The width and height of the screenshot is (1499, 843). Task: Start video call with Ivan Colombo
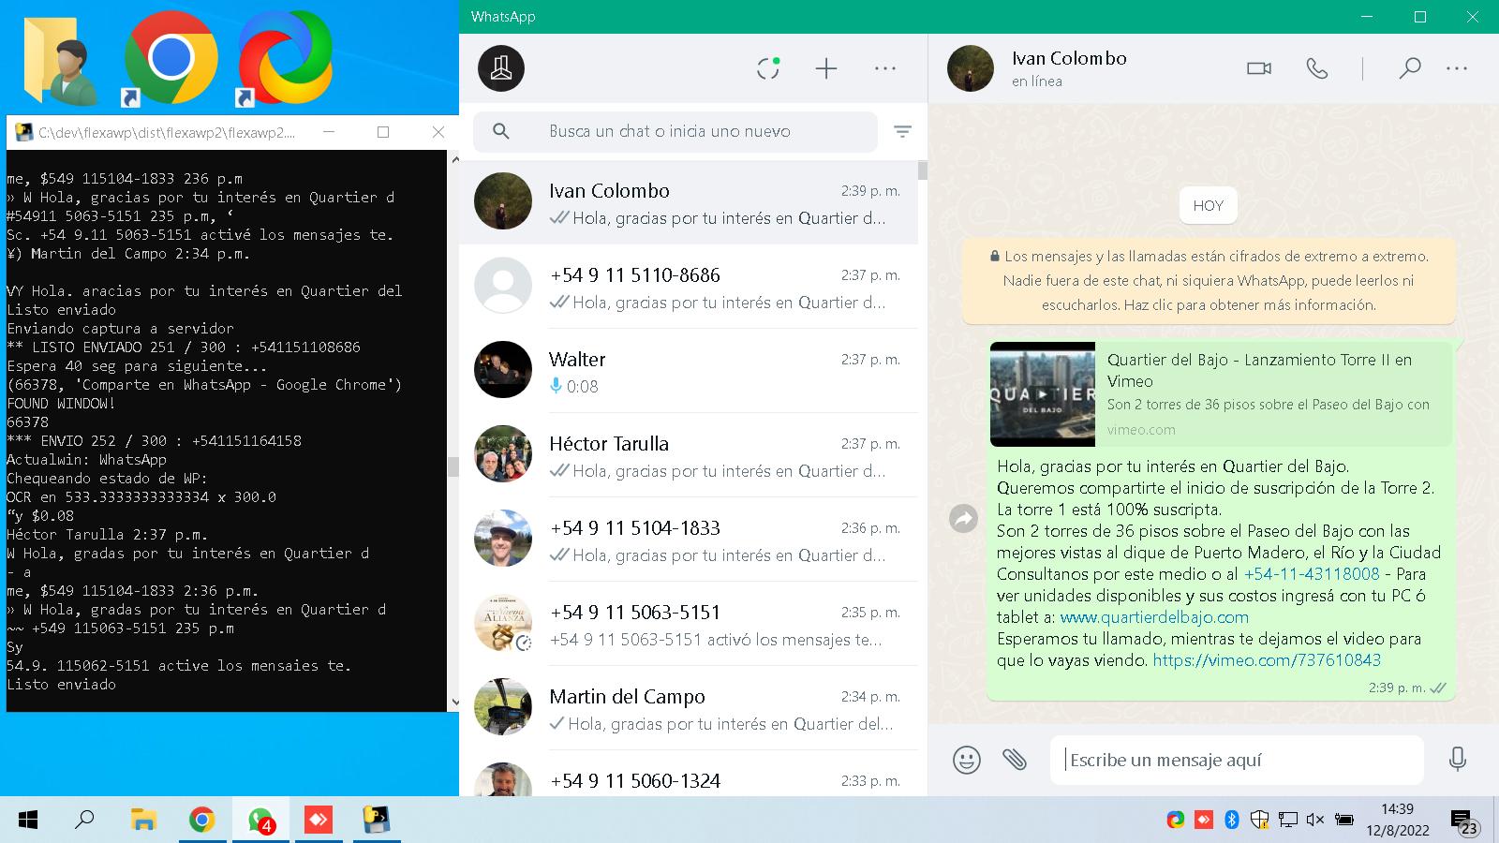click(x=1259, y=68)
